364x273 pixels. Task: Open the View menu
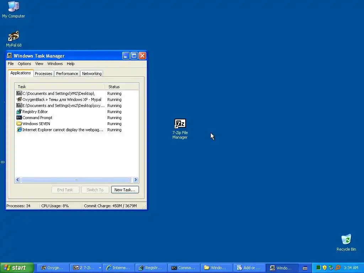(x=39, y=64)
